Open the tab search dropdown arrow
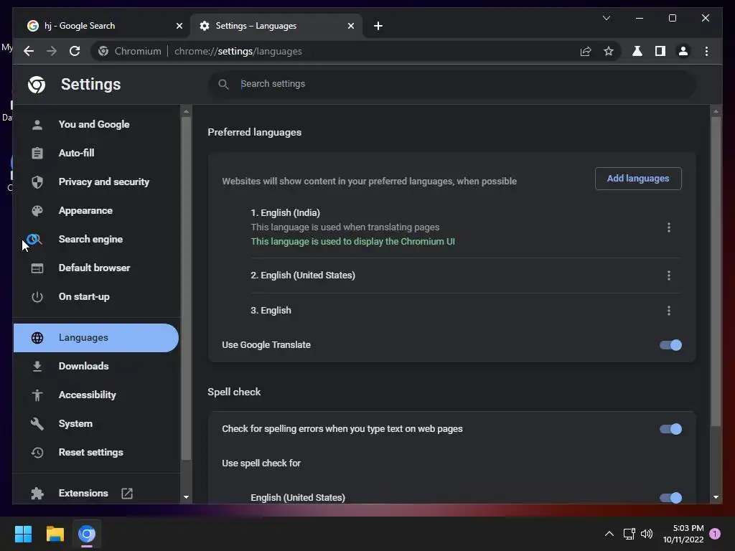The image size is (735, 551). pyautogui.click(x=606, y=18)
